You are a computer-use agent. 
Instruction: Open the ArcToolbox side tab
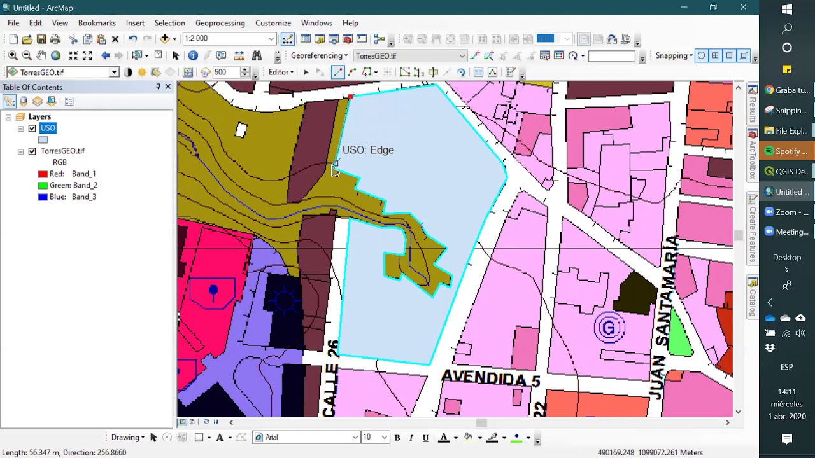753,156
